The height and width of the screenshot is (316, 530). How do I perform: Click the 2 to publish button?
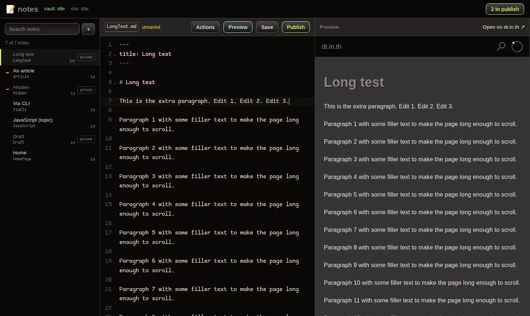[x=505, y=9]
